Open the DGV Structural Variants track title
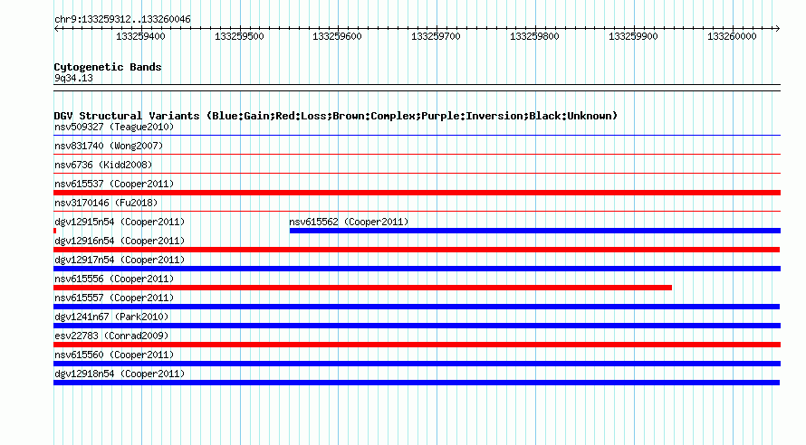Viewport: 806px width, 445px height. pyautogui.click(x=335, y=116)
